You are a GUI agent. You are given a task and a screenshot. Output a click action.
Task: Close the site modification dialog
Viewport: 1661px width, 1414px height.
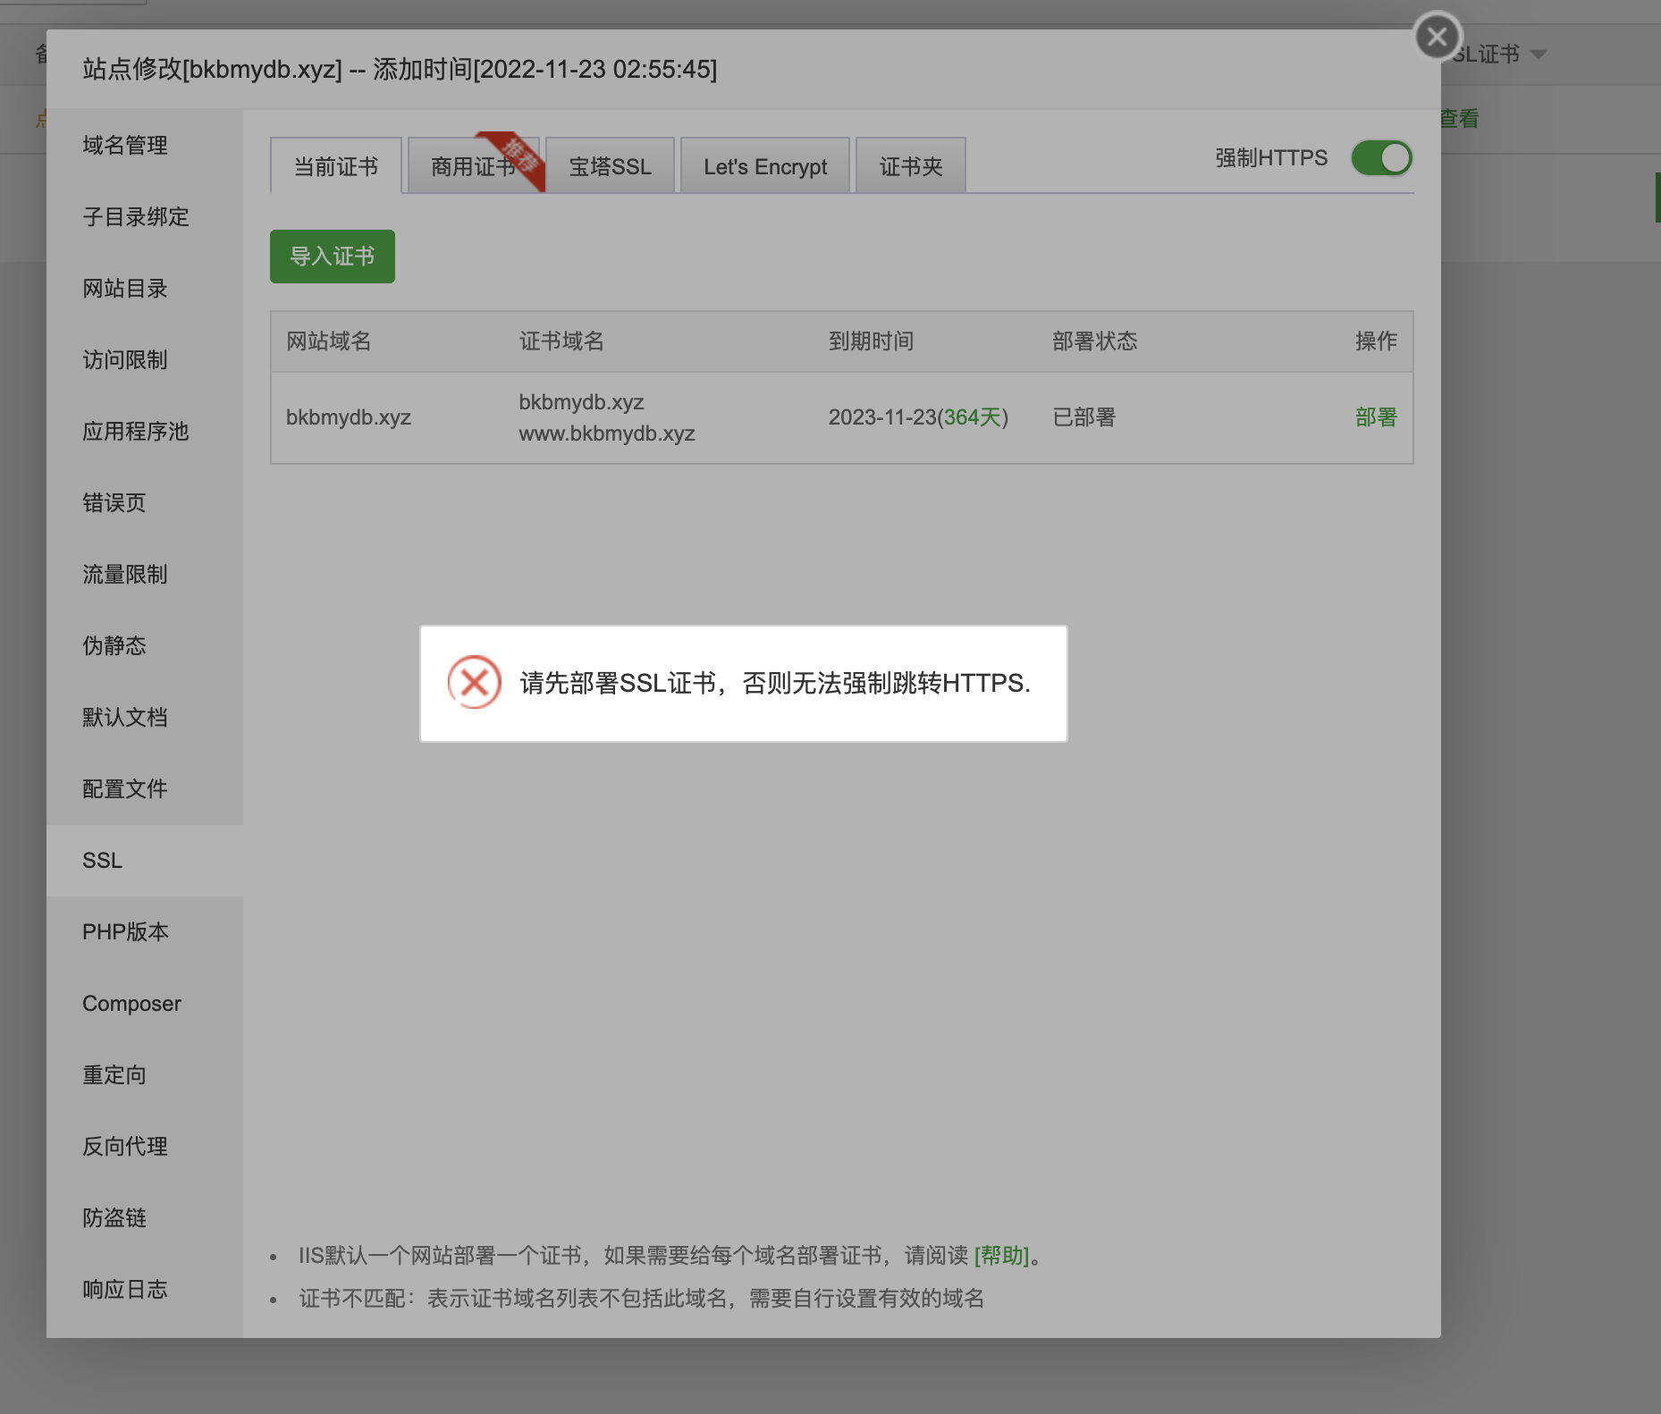click(x=1438, y=37)
